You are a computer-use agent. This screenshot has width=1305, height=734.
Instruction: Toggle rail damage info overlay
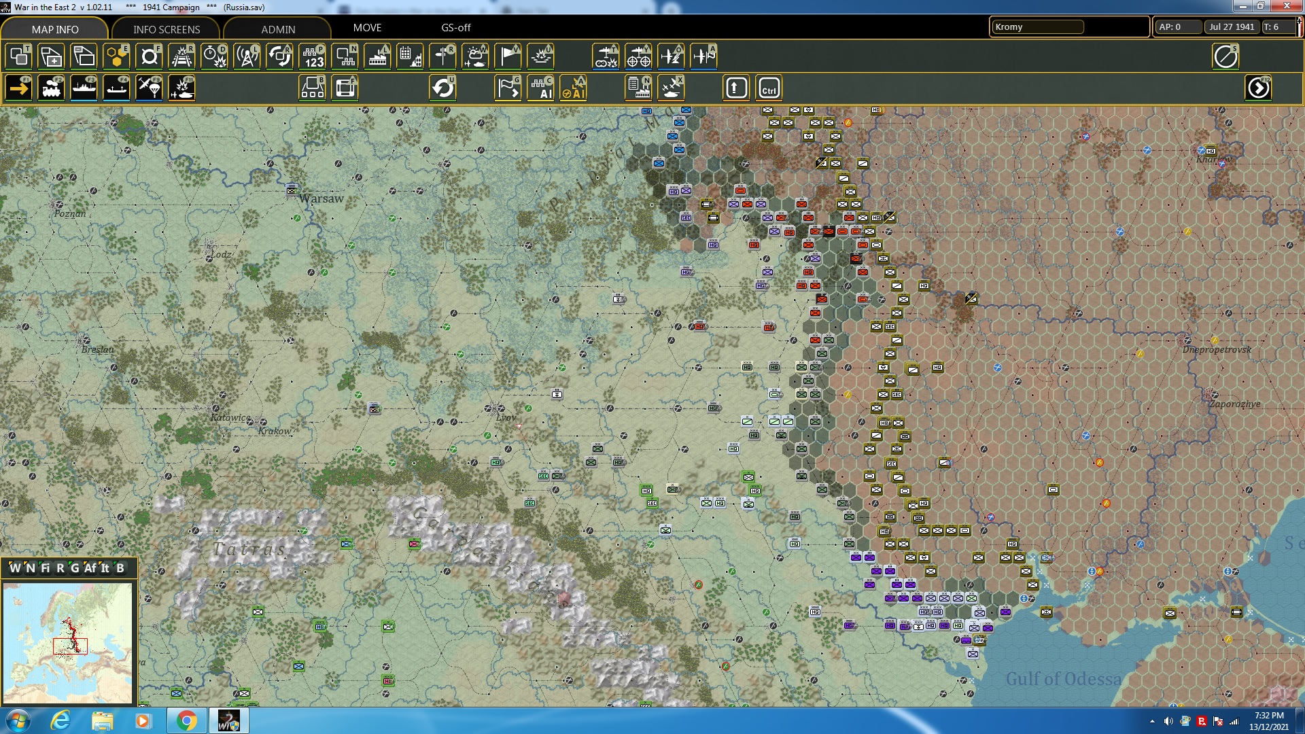[181, 56]
